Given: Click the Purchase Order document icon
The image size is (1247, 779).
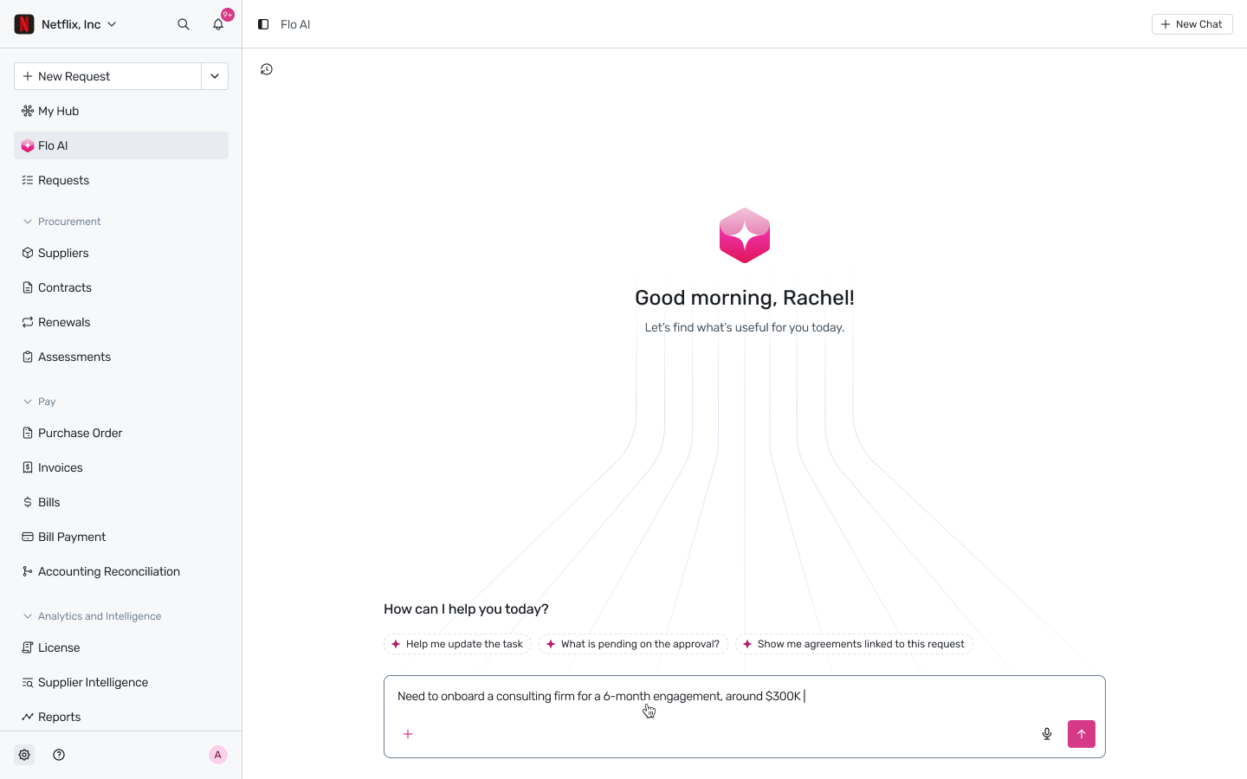Looking at the screenshot, I should click(28, 433).
